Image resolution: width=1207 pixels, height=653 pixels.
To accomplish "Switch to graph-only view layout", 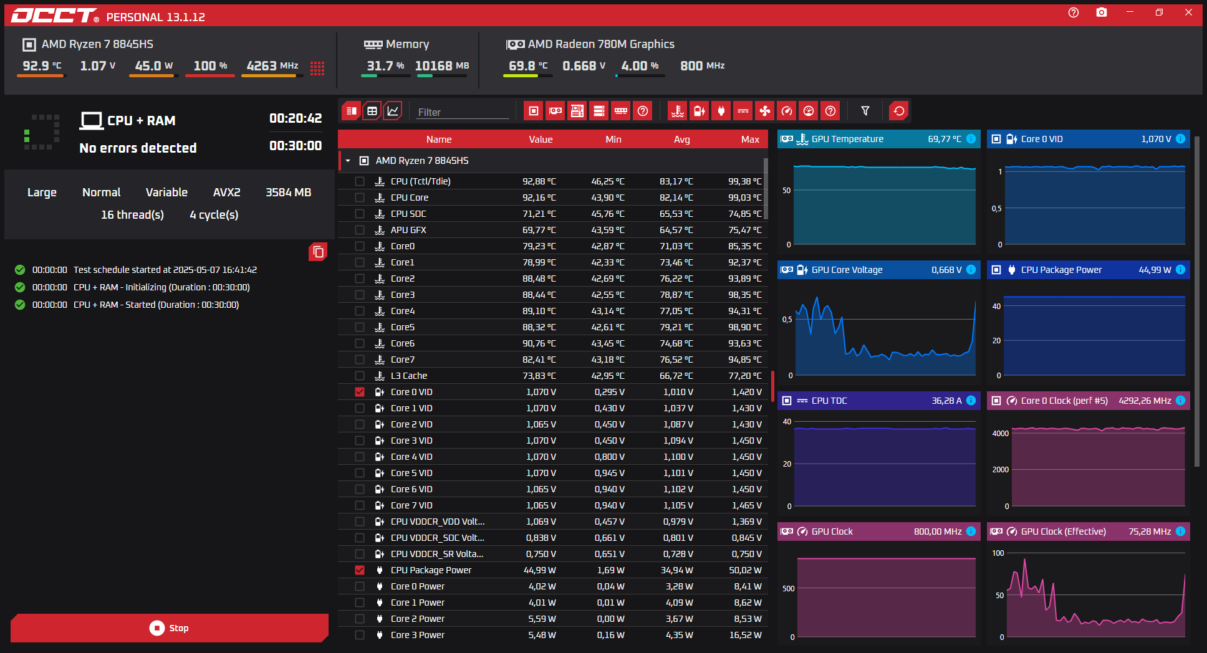I will pos(393,111).
